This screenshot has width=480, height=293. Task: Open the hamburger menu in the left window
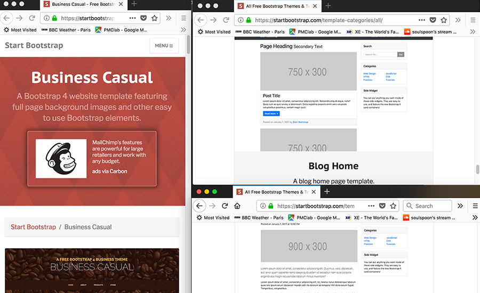coord(183,18)
